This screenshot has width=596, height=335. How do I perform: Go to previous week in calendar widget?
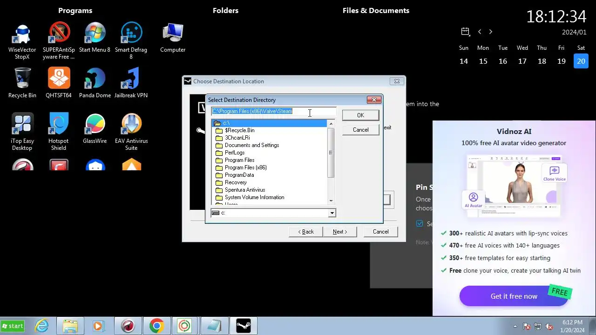480,32
